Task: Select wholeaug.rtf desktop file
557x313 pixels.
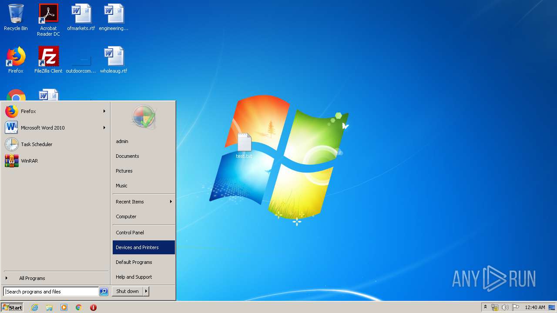Action: tap(114, 60)
